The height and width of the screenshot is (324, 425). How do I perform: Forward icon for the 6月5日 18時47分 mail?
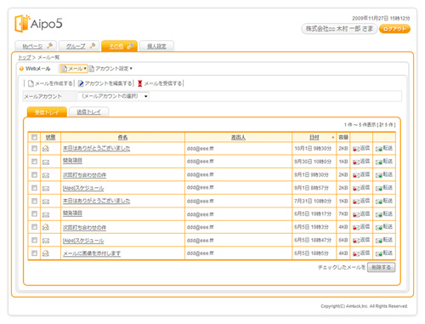(x=379, y=241)
